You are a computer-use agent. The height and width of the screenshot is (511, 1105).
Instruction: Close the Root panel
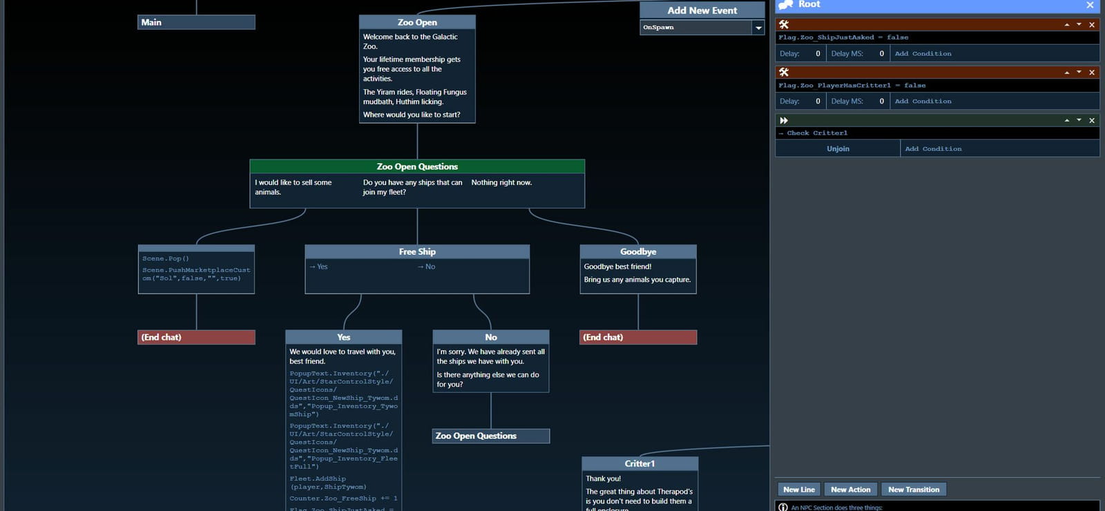(x=1090, y=5)
